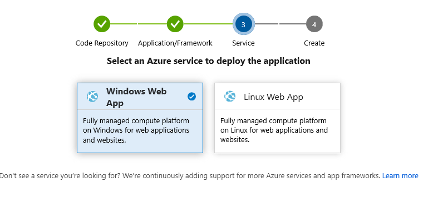Screen dimensions: 438x212
Task: Toggle the blue selected checkmark on Windows Web App
Action: click(191, 97)
